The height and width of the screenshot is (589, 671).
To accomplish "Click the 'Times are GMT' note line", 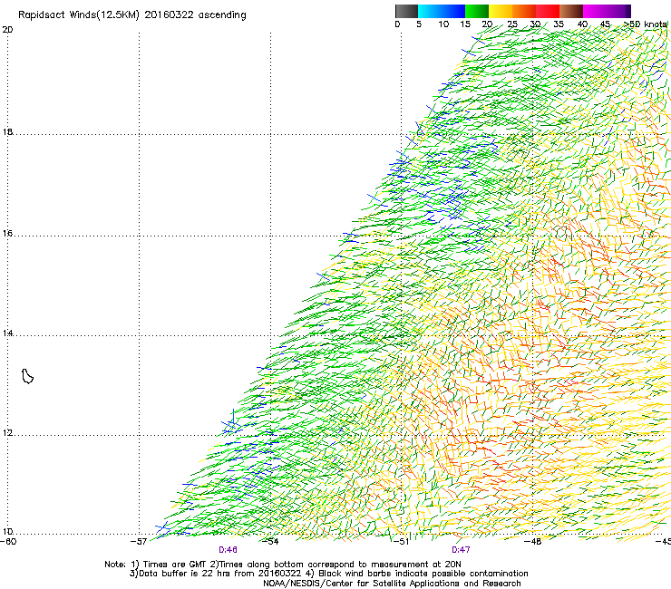I will 283,565.
